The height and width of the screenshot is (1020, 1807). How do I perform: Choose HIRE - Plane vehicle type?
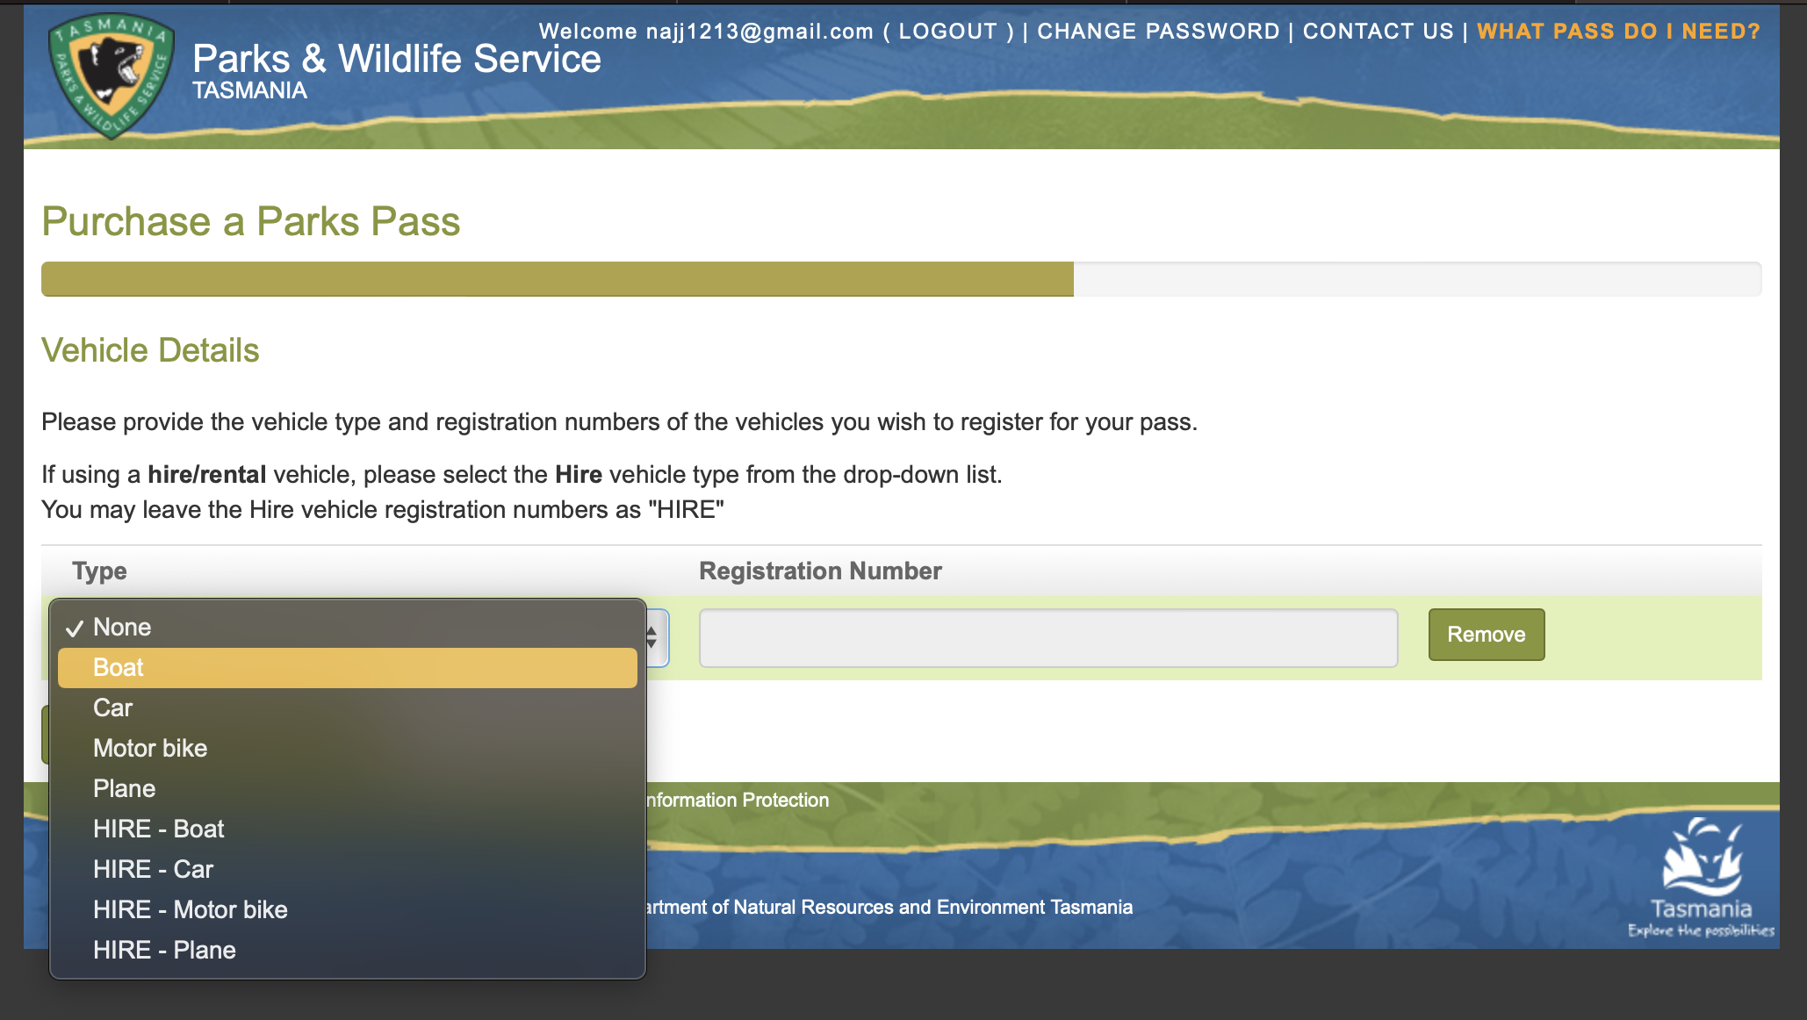point(164,950)
